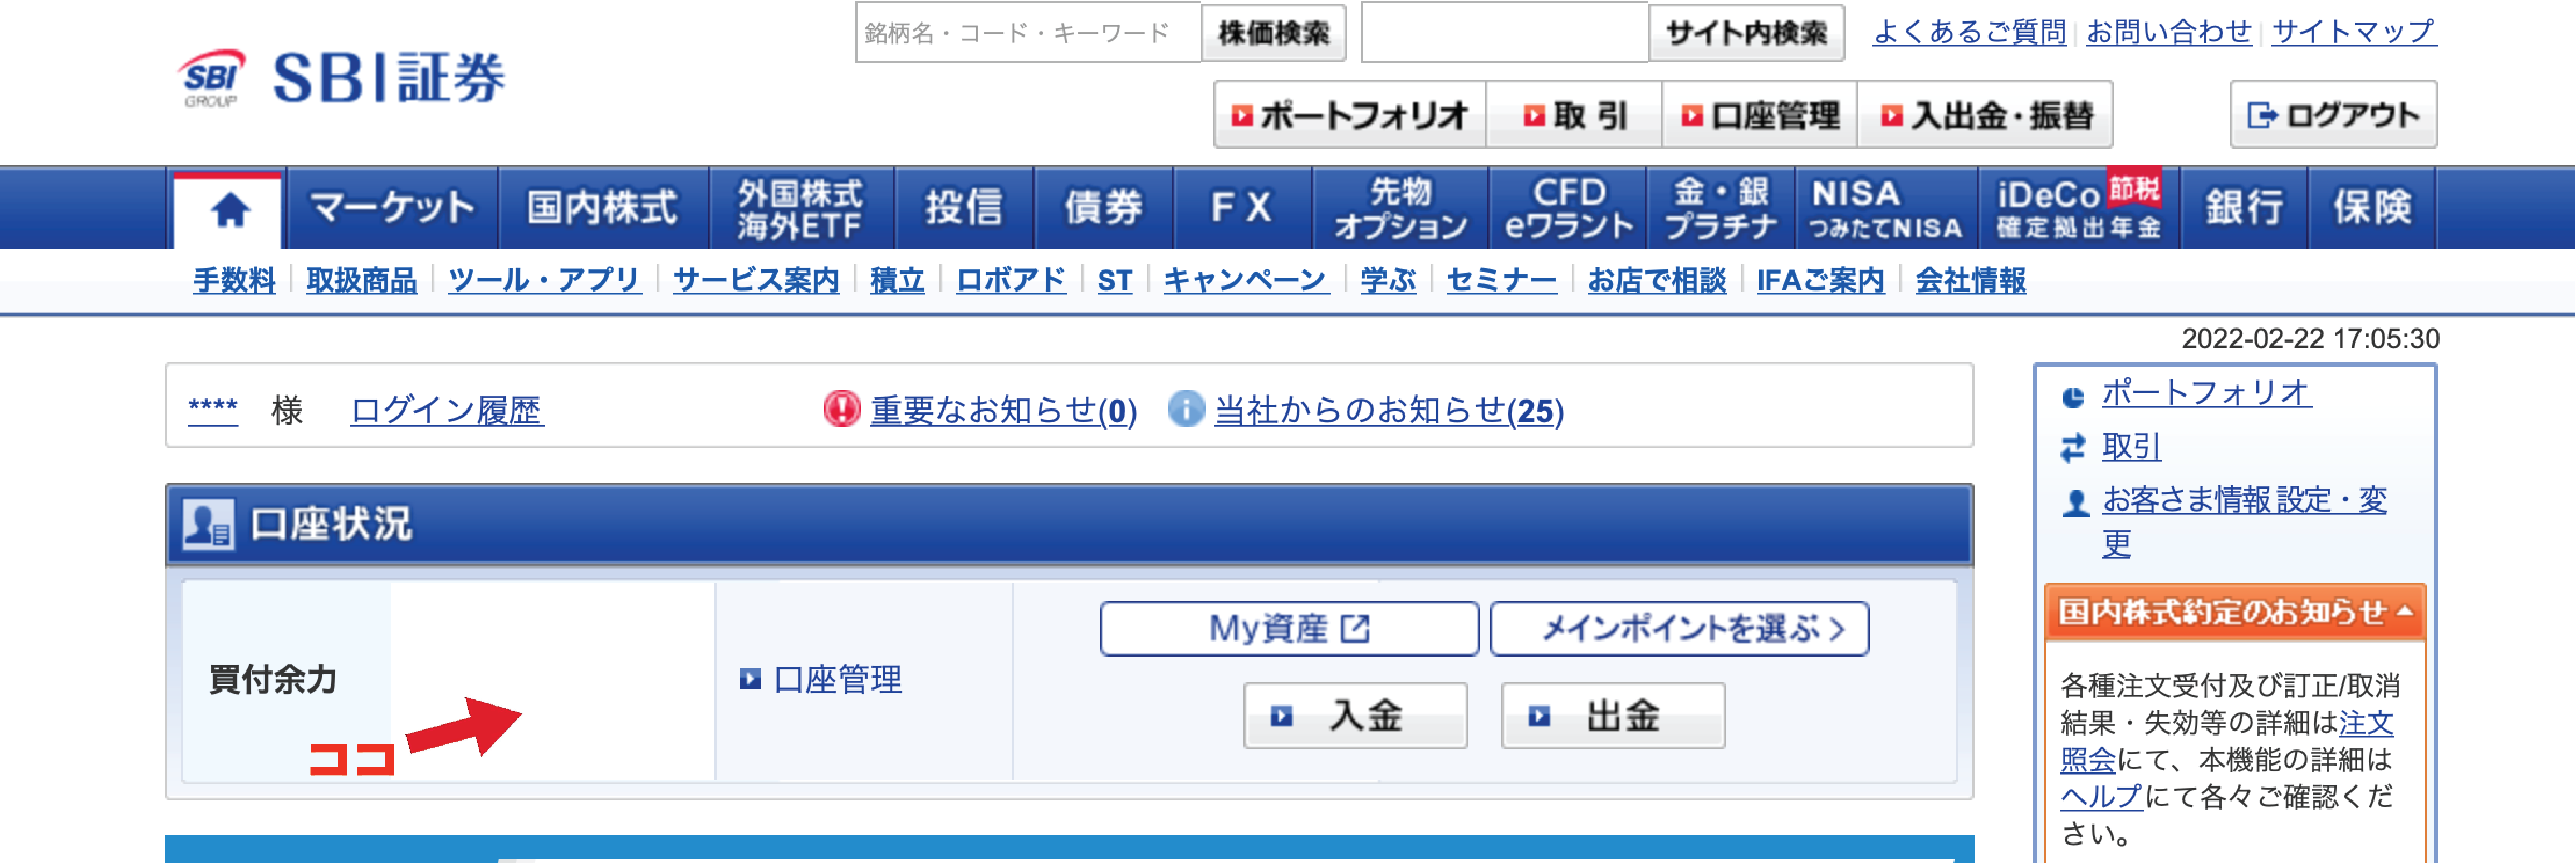Open the ログイン履歴 link

click(x=447, y=411)
